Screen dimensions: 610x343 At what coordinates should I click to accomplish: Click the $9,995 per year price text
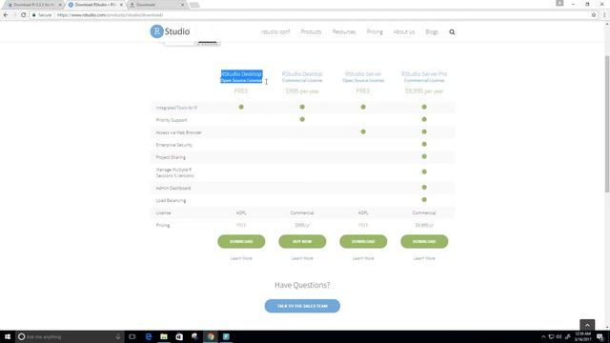(x=424, y=91)
